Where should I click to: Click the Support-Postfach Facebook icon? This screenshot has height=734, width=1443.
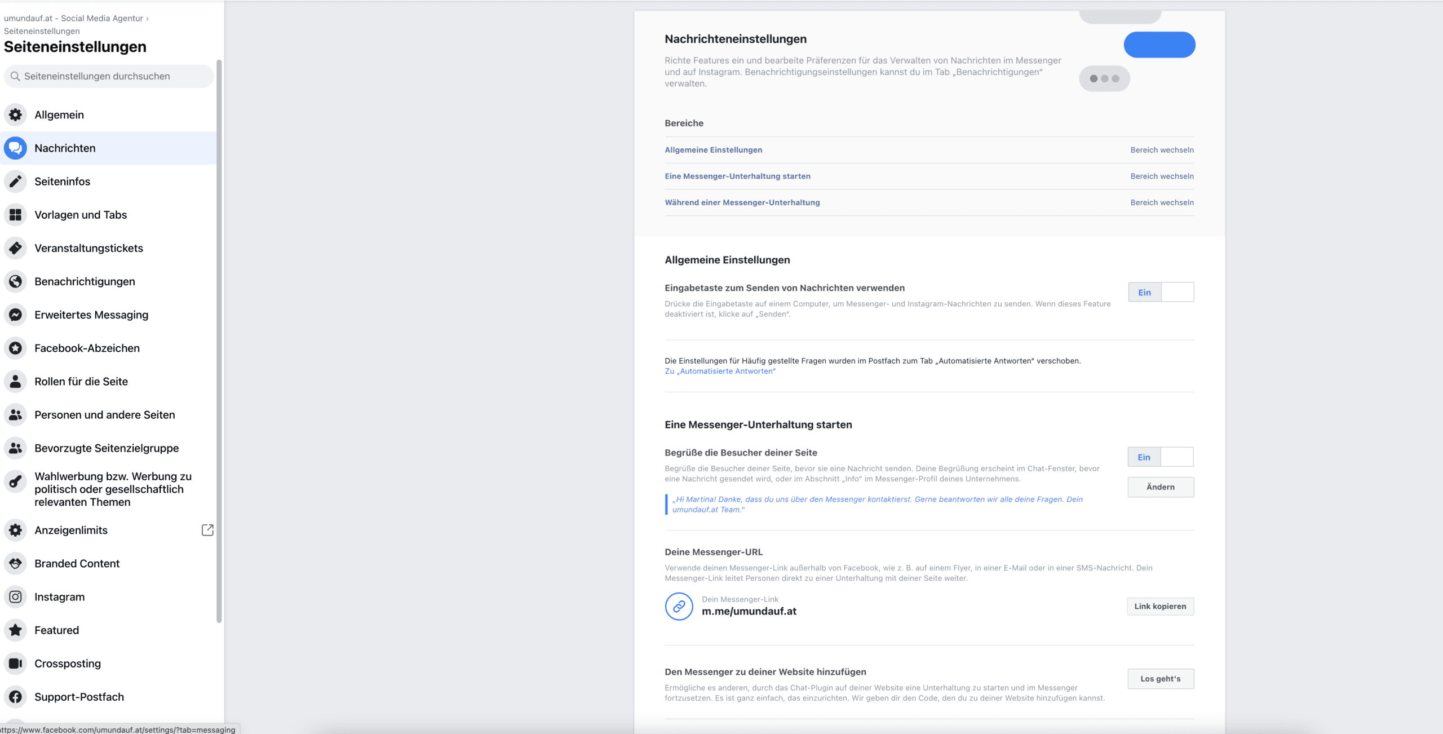click(16, 696)
